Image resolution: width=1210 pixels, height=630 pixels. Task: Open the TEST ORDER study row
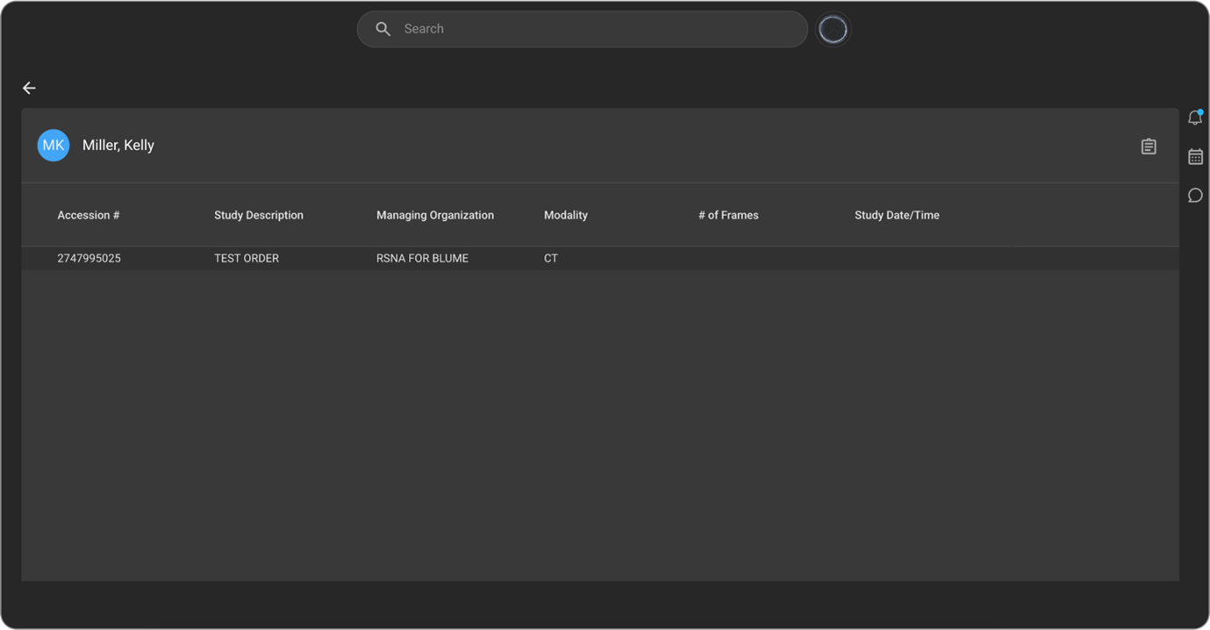(247, 259)
